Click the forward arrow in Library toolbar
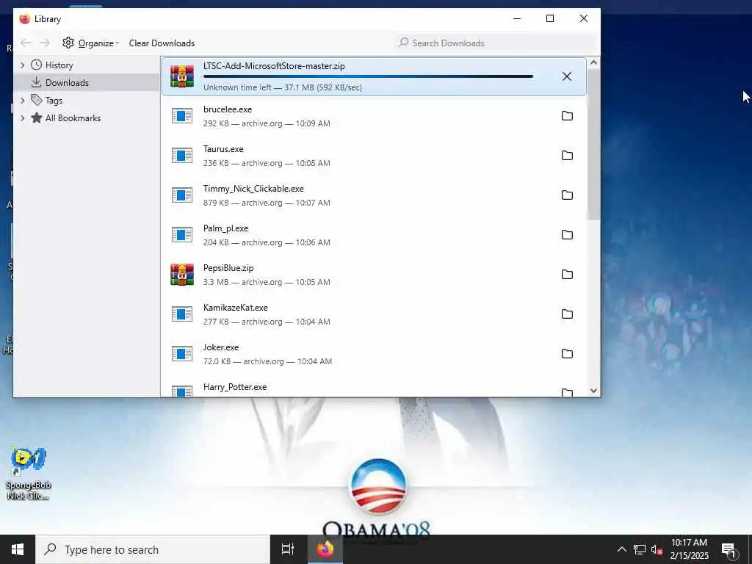The width and height of the screenshot is (752, 564). [45, 43]
